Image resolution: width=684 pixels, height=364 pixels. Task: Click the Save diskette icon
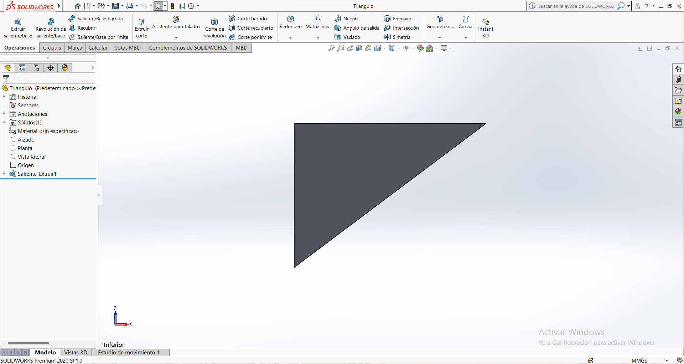click(x=115, y=6)
